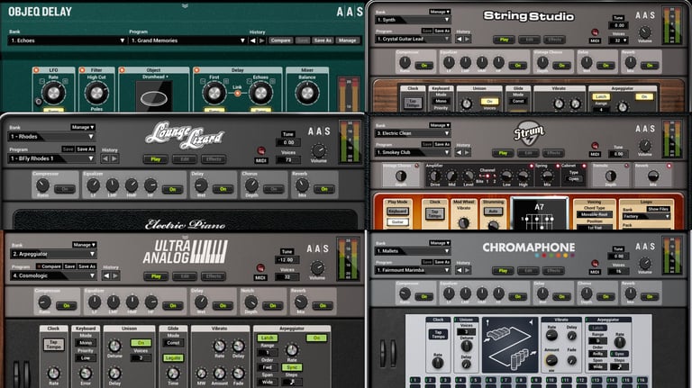Switch to Effects view in Lounge Lizard
This screenshot has width=692, height=388.
point(214,159)
